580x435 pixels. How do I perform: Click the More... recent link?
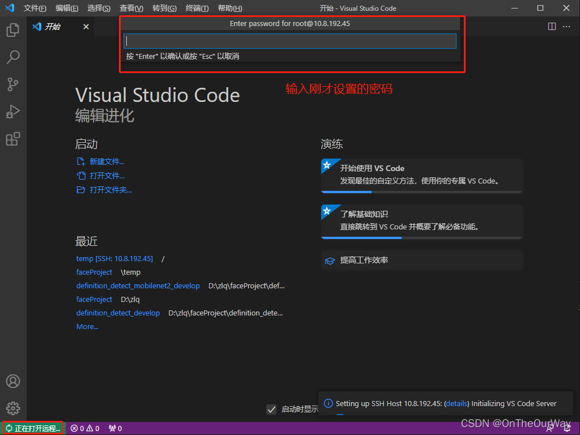[x=87, y=327]
